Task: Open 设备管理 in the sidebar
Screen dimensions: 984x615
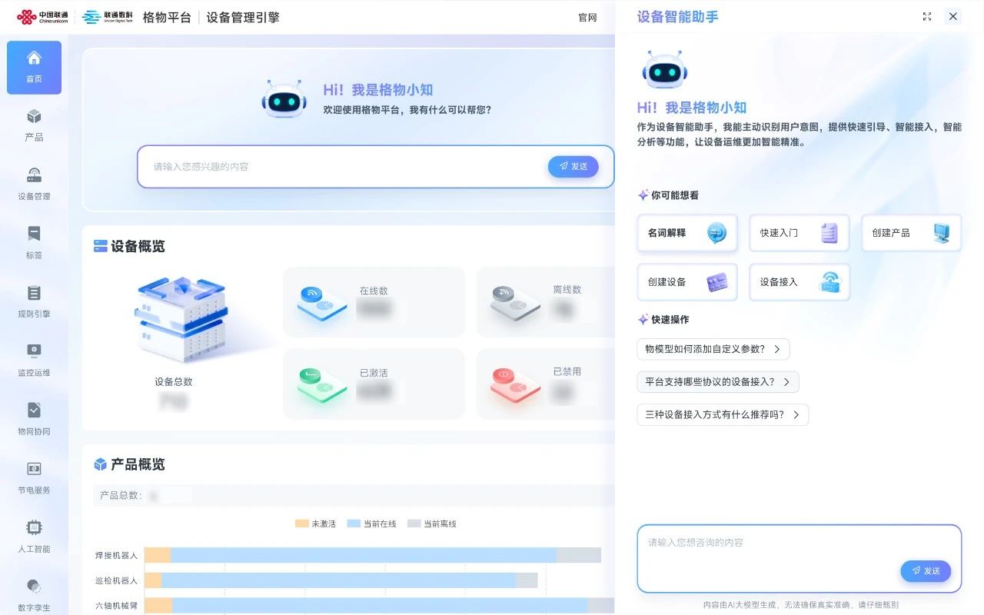Action: pos(34,184)
